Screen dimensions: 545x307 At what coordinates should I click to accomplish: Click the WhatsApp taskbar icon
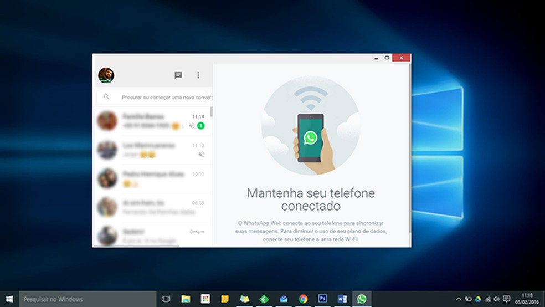click(362, 299)
